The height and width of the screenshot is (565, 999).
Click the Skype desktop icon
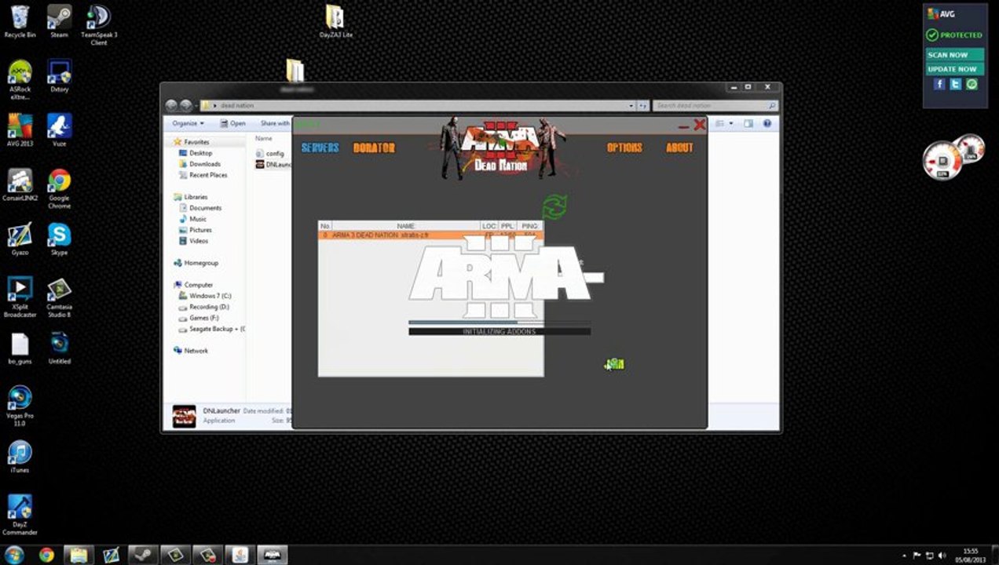(59, 239)
